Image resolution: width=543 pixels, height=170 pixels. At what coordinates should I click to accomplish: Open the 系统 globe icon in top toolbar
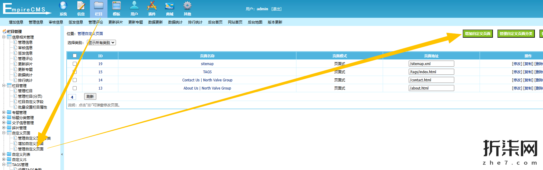click(63, 6)
